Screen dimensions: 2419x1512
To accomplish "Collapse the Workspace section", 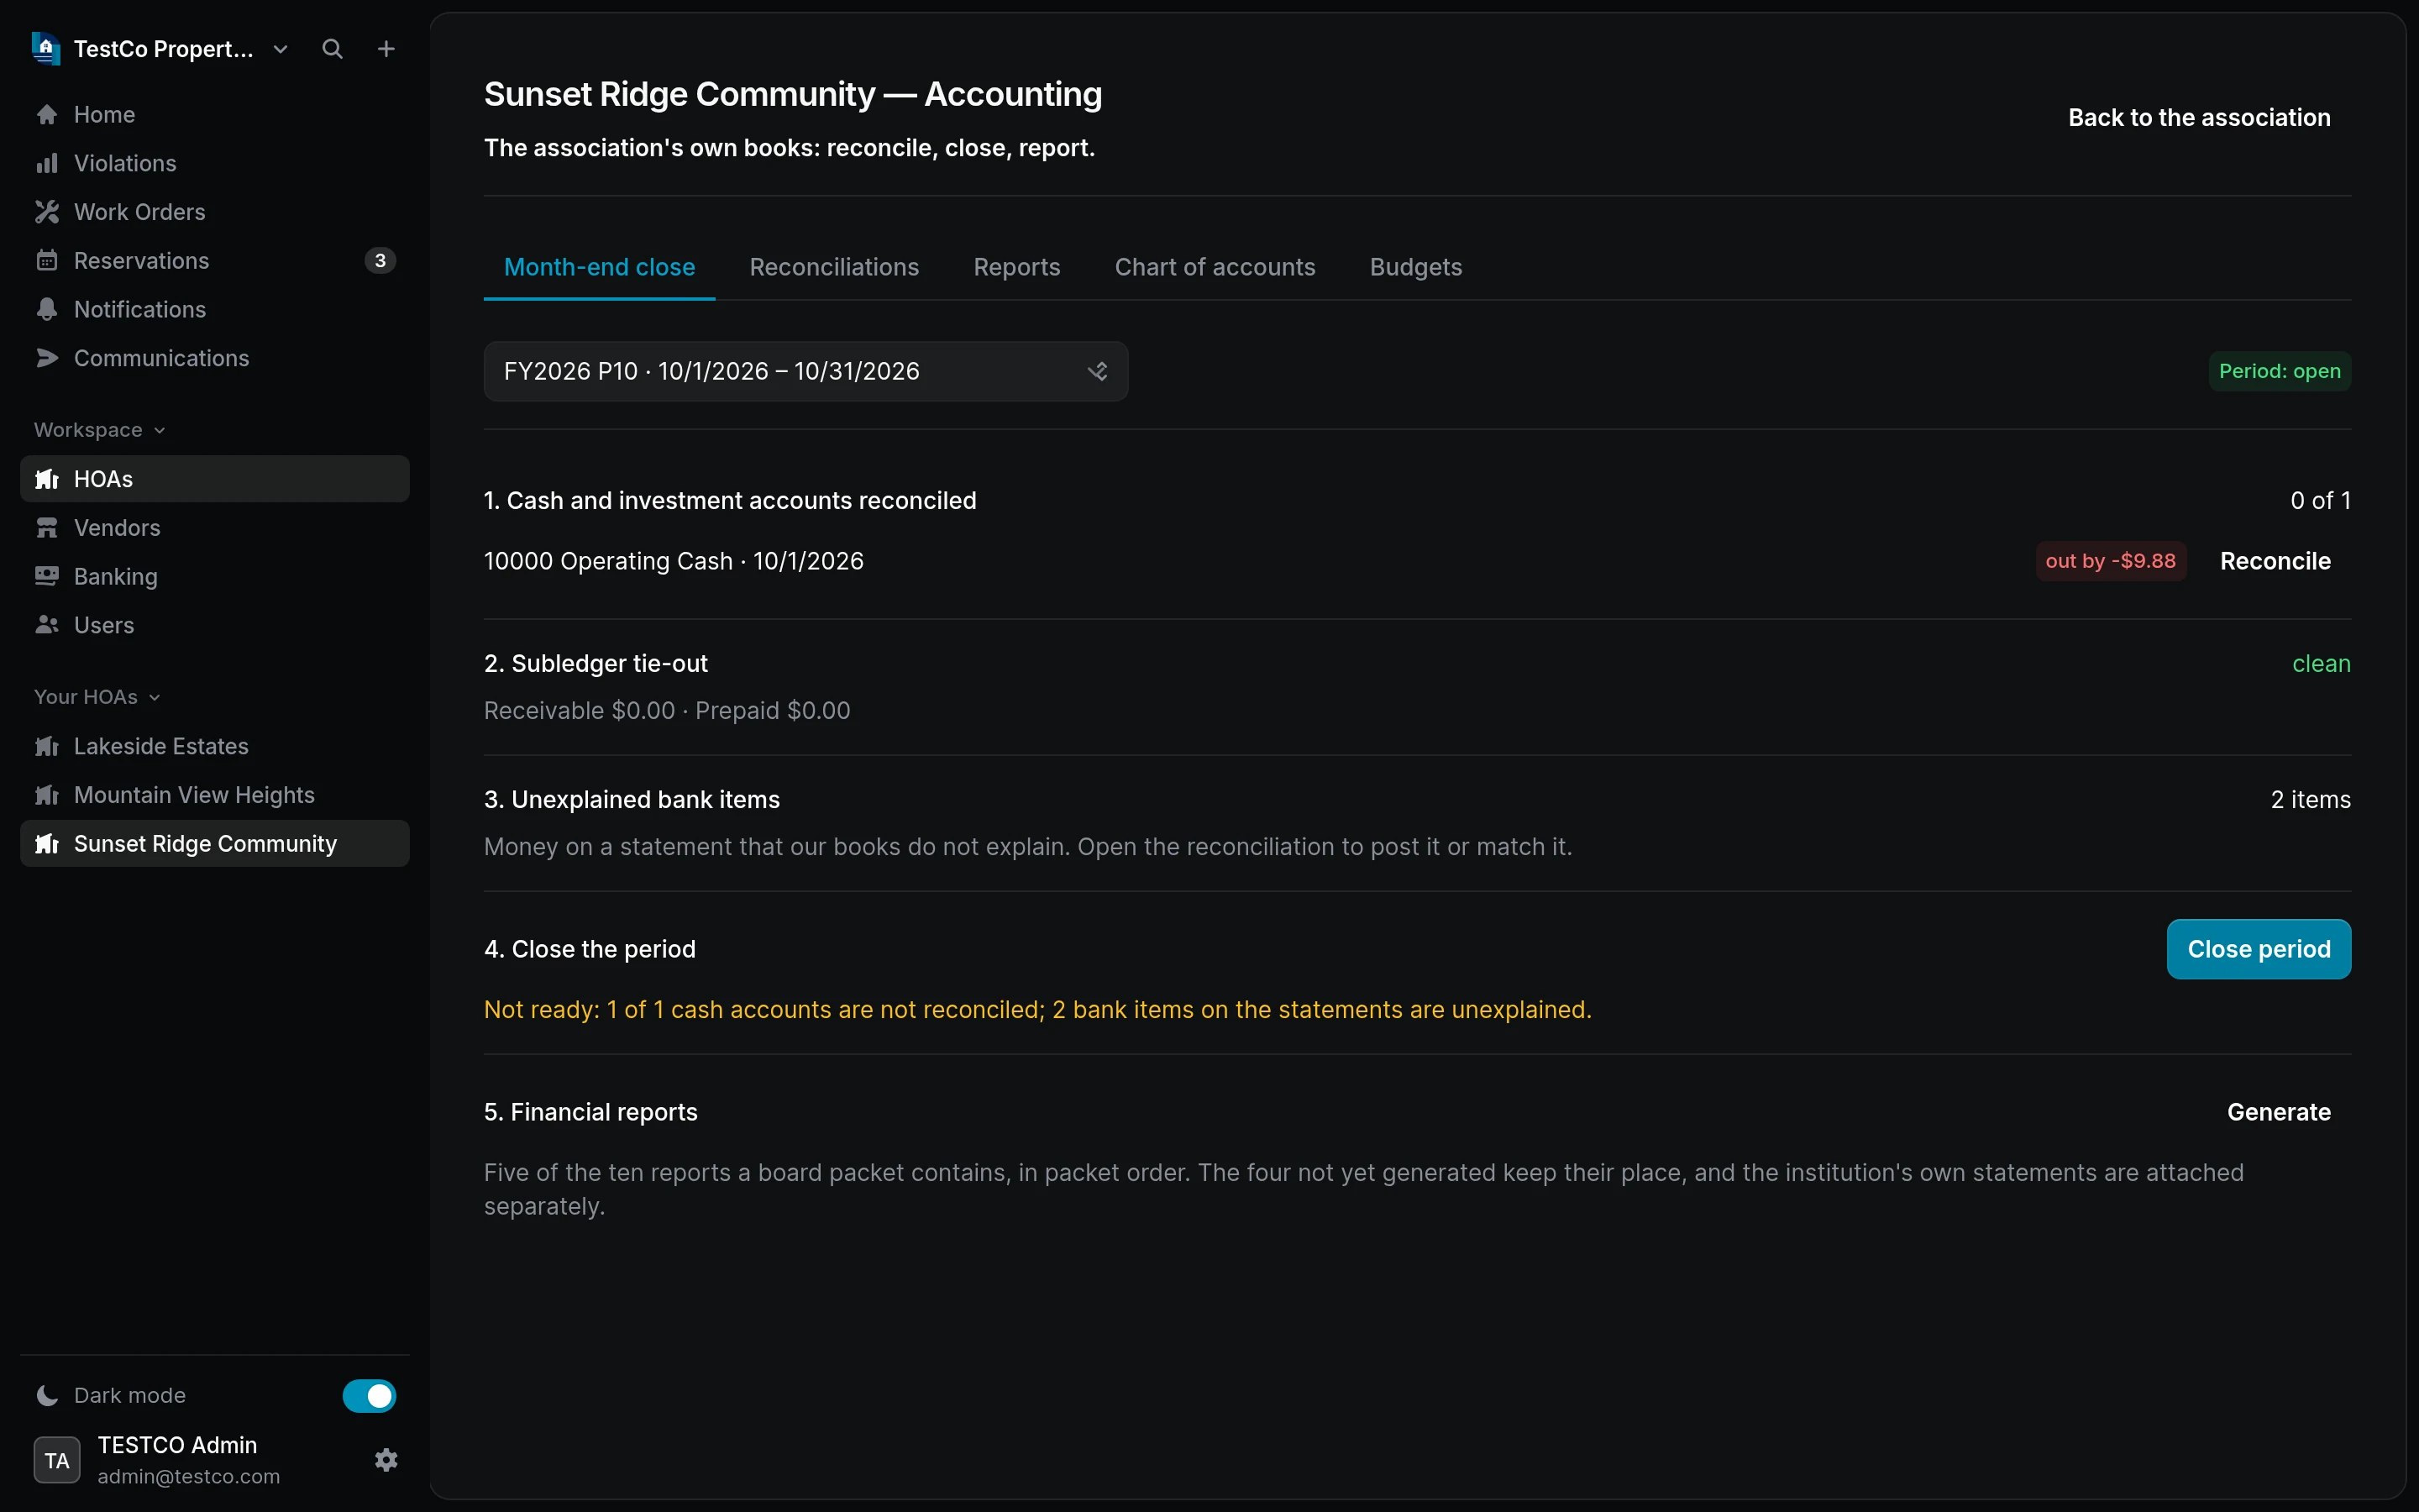I will coord(99,430).
